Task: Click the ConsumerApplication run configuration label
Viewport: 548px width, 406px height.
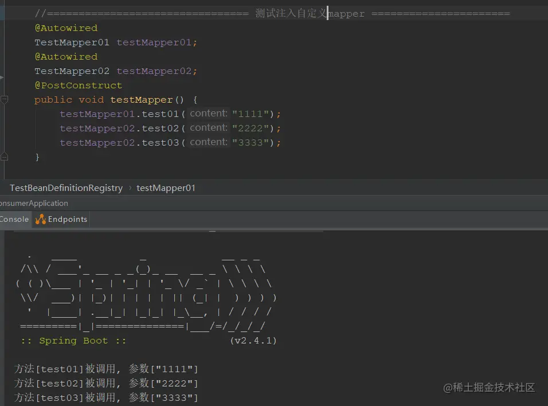Action: pos(34,203)
